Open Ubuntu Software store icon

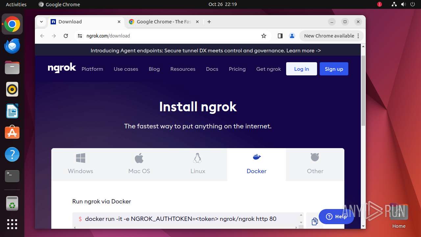(12, 133)
